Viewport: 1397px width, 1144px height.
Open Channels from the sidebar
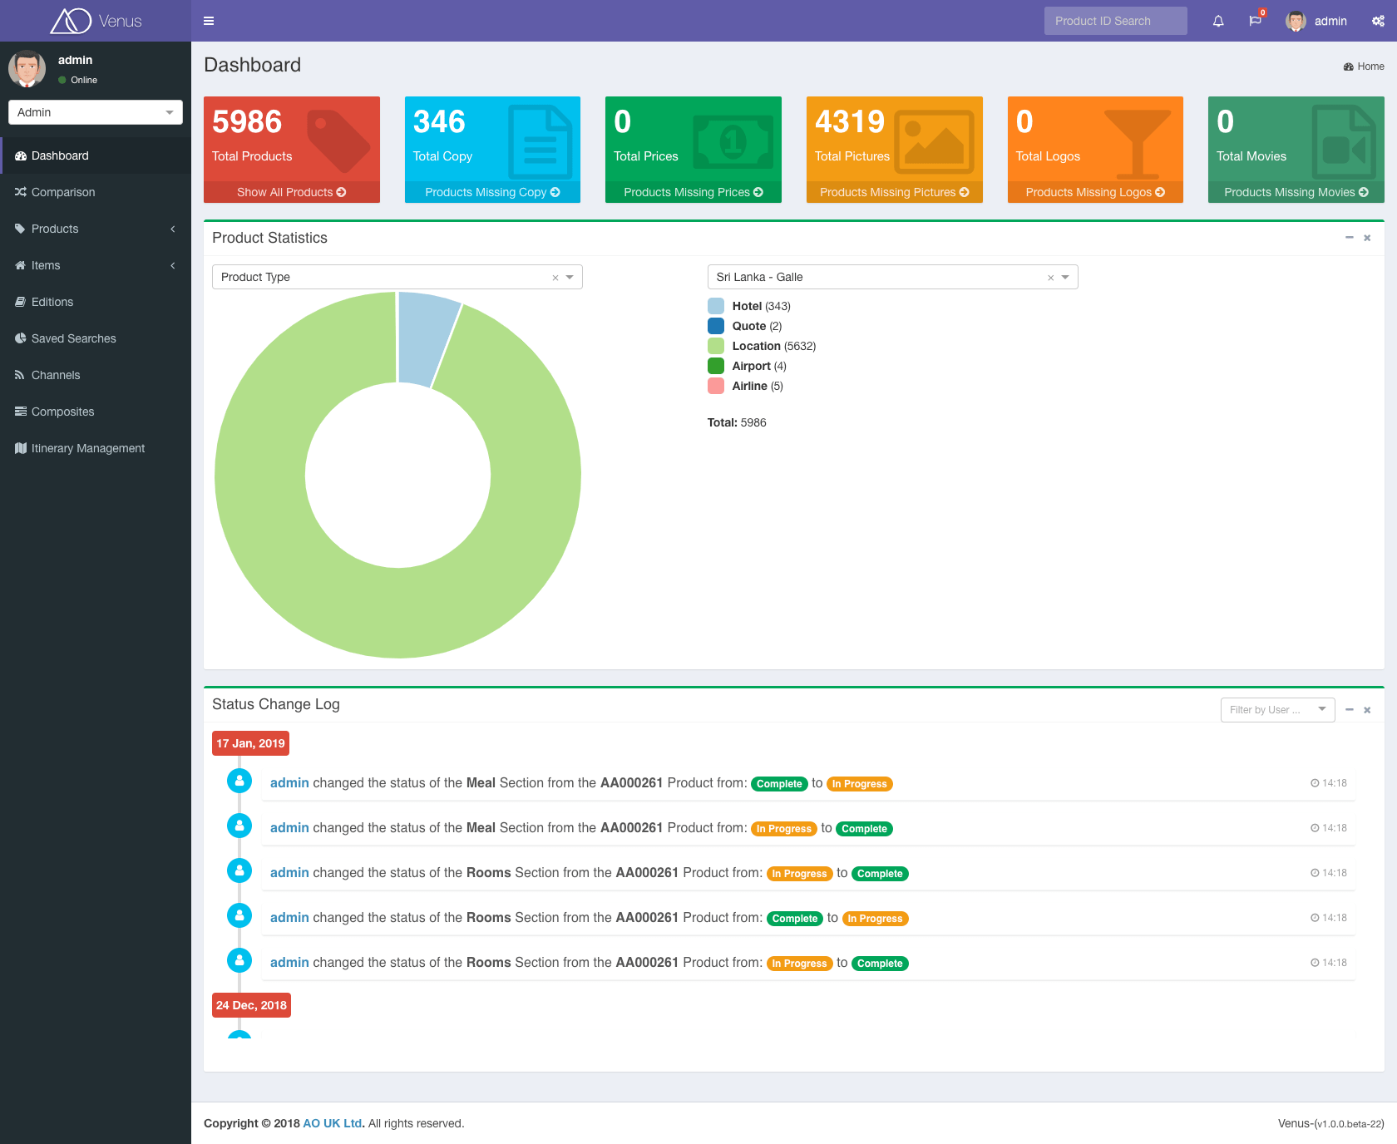[96, 375]
